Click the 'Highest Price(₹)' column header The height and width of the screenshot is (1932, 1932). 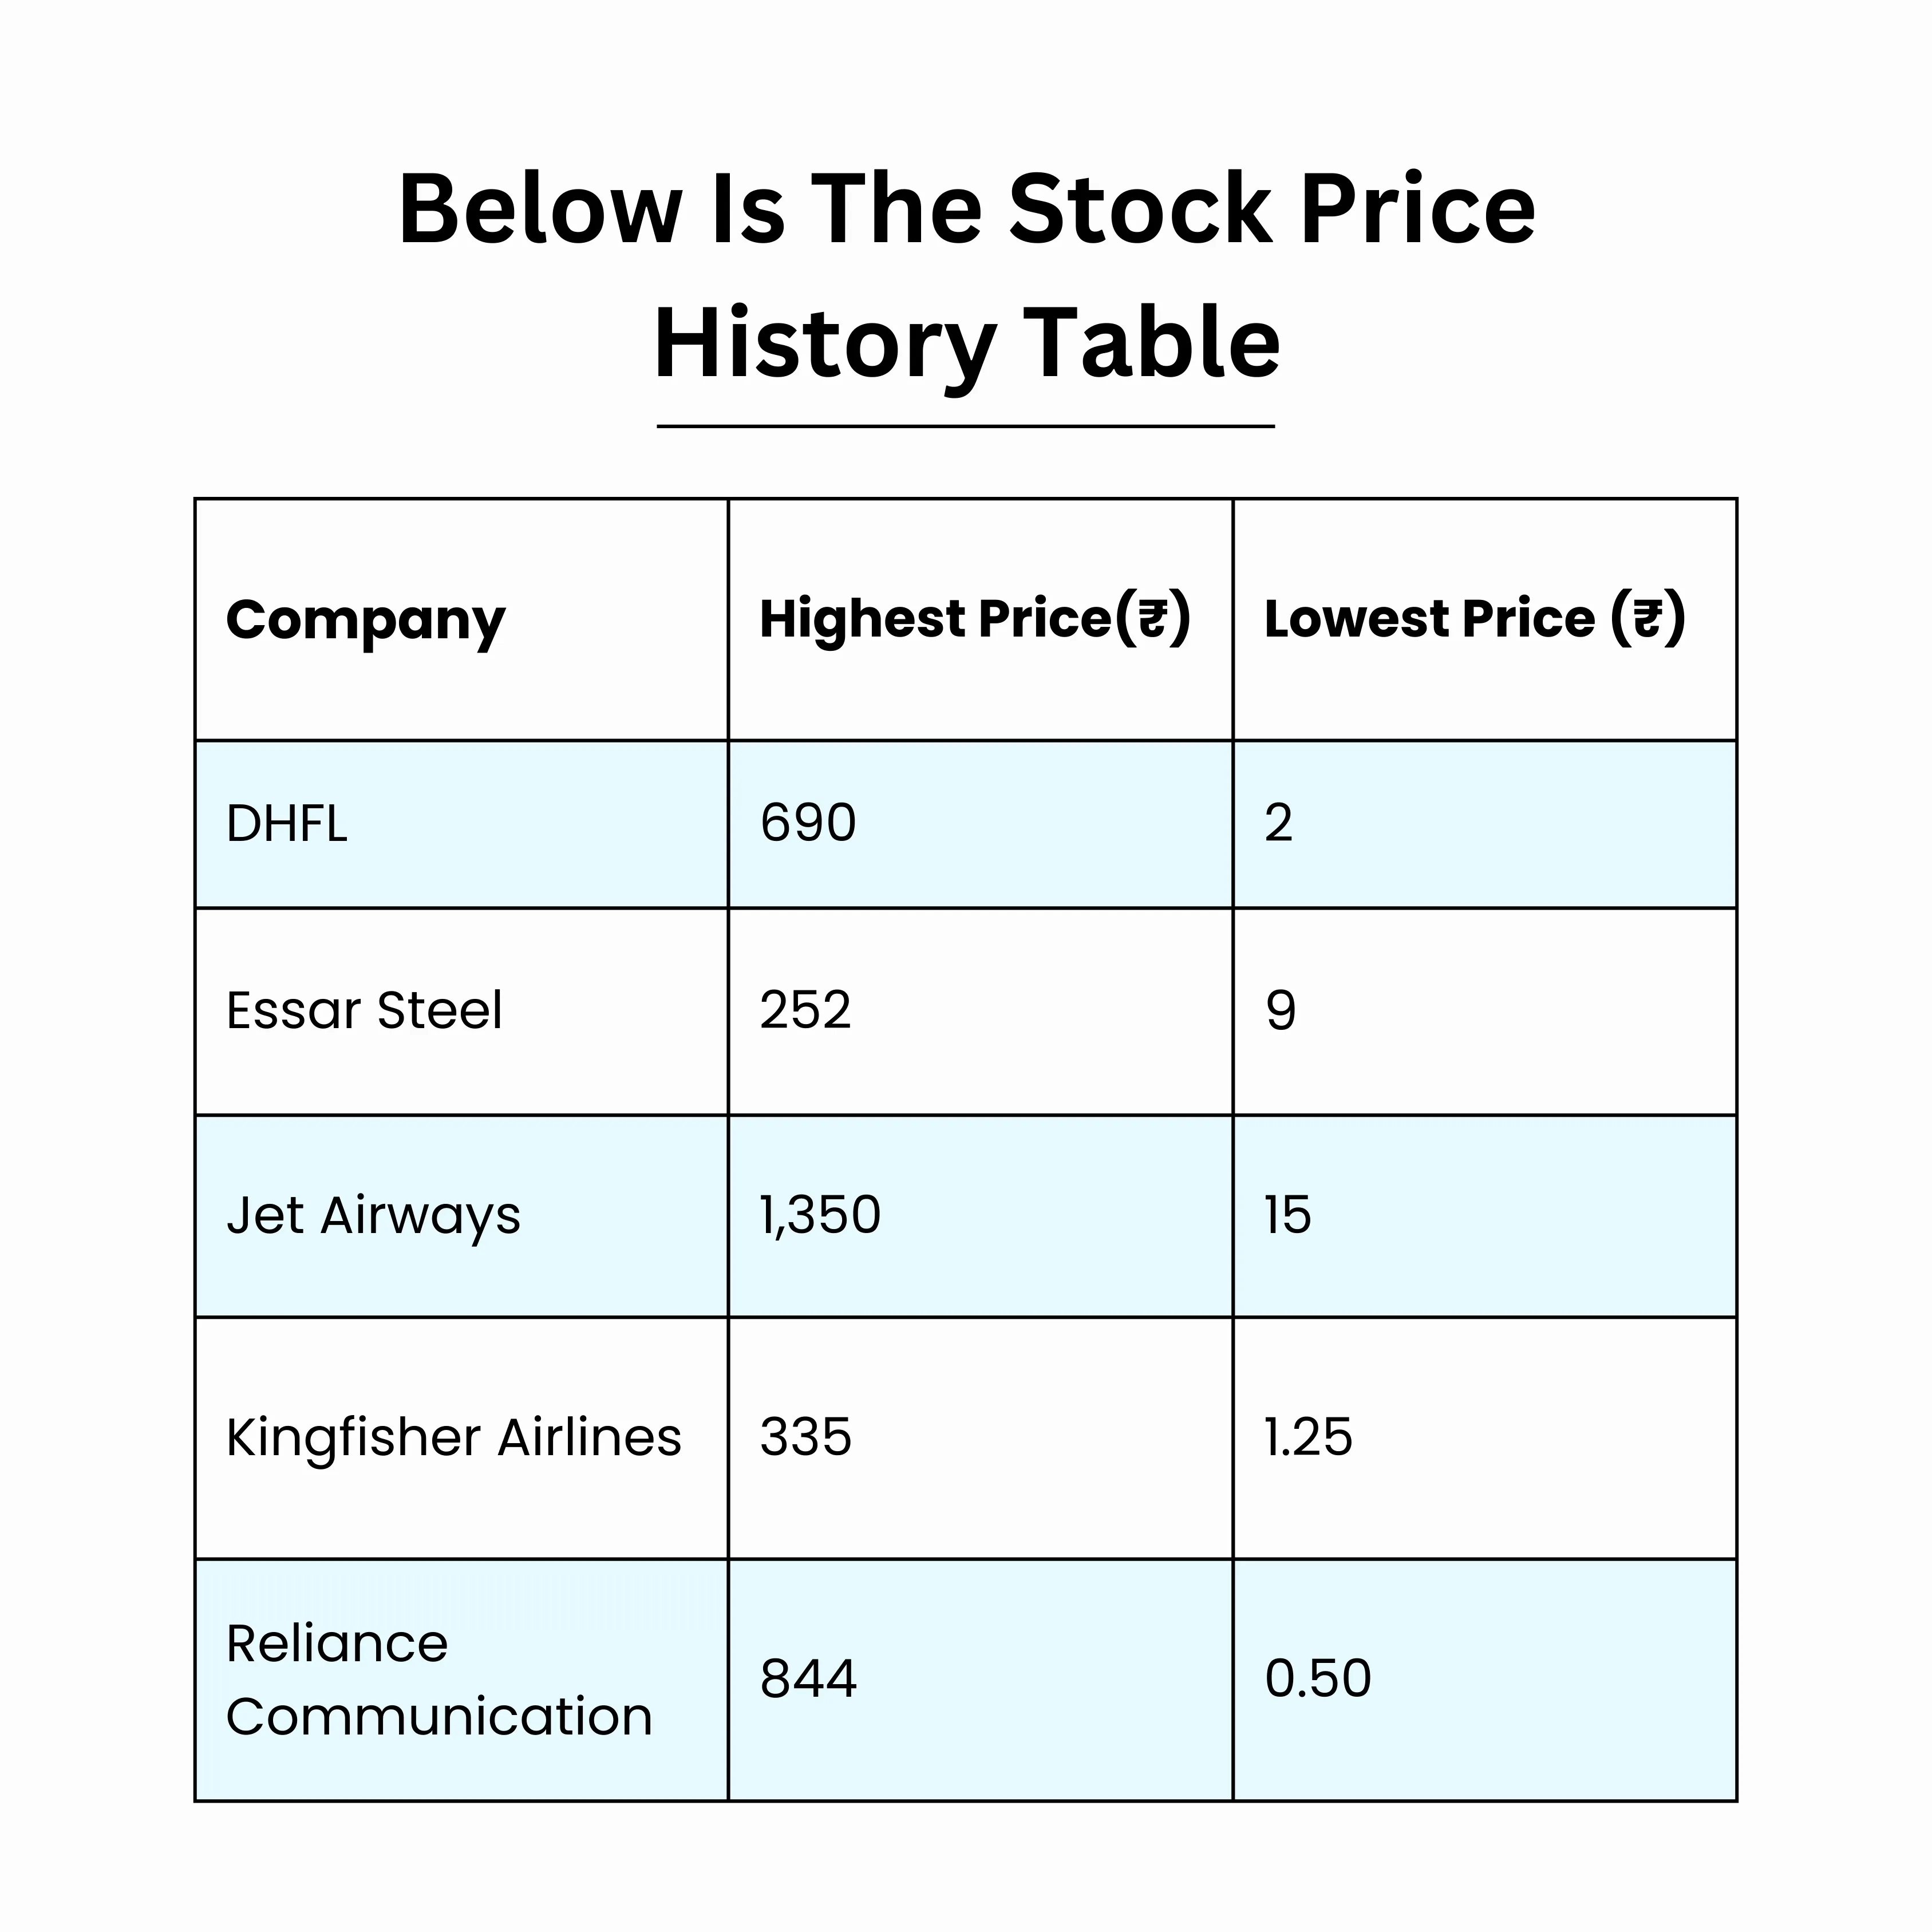point(975,618)
